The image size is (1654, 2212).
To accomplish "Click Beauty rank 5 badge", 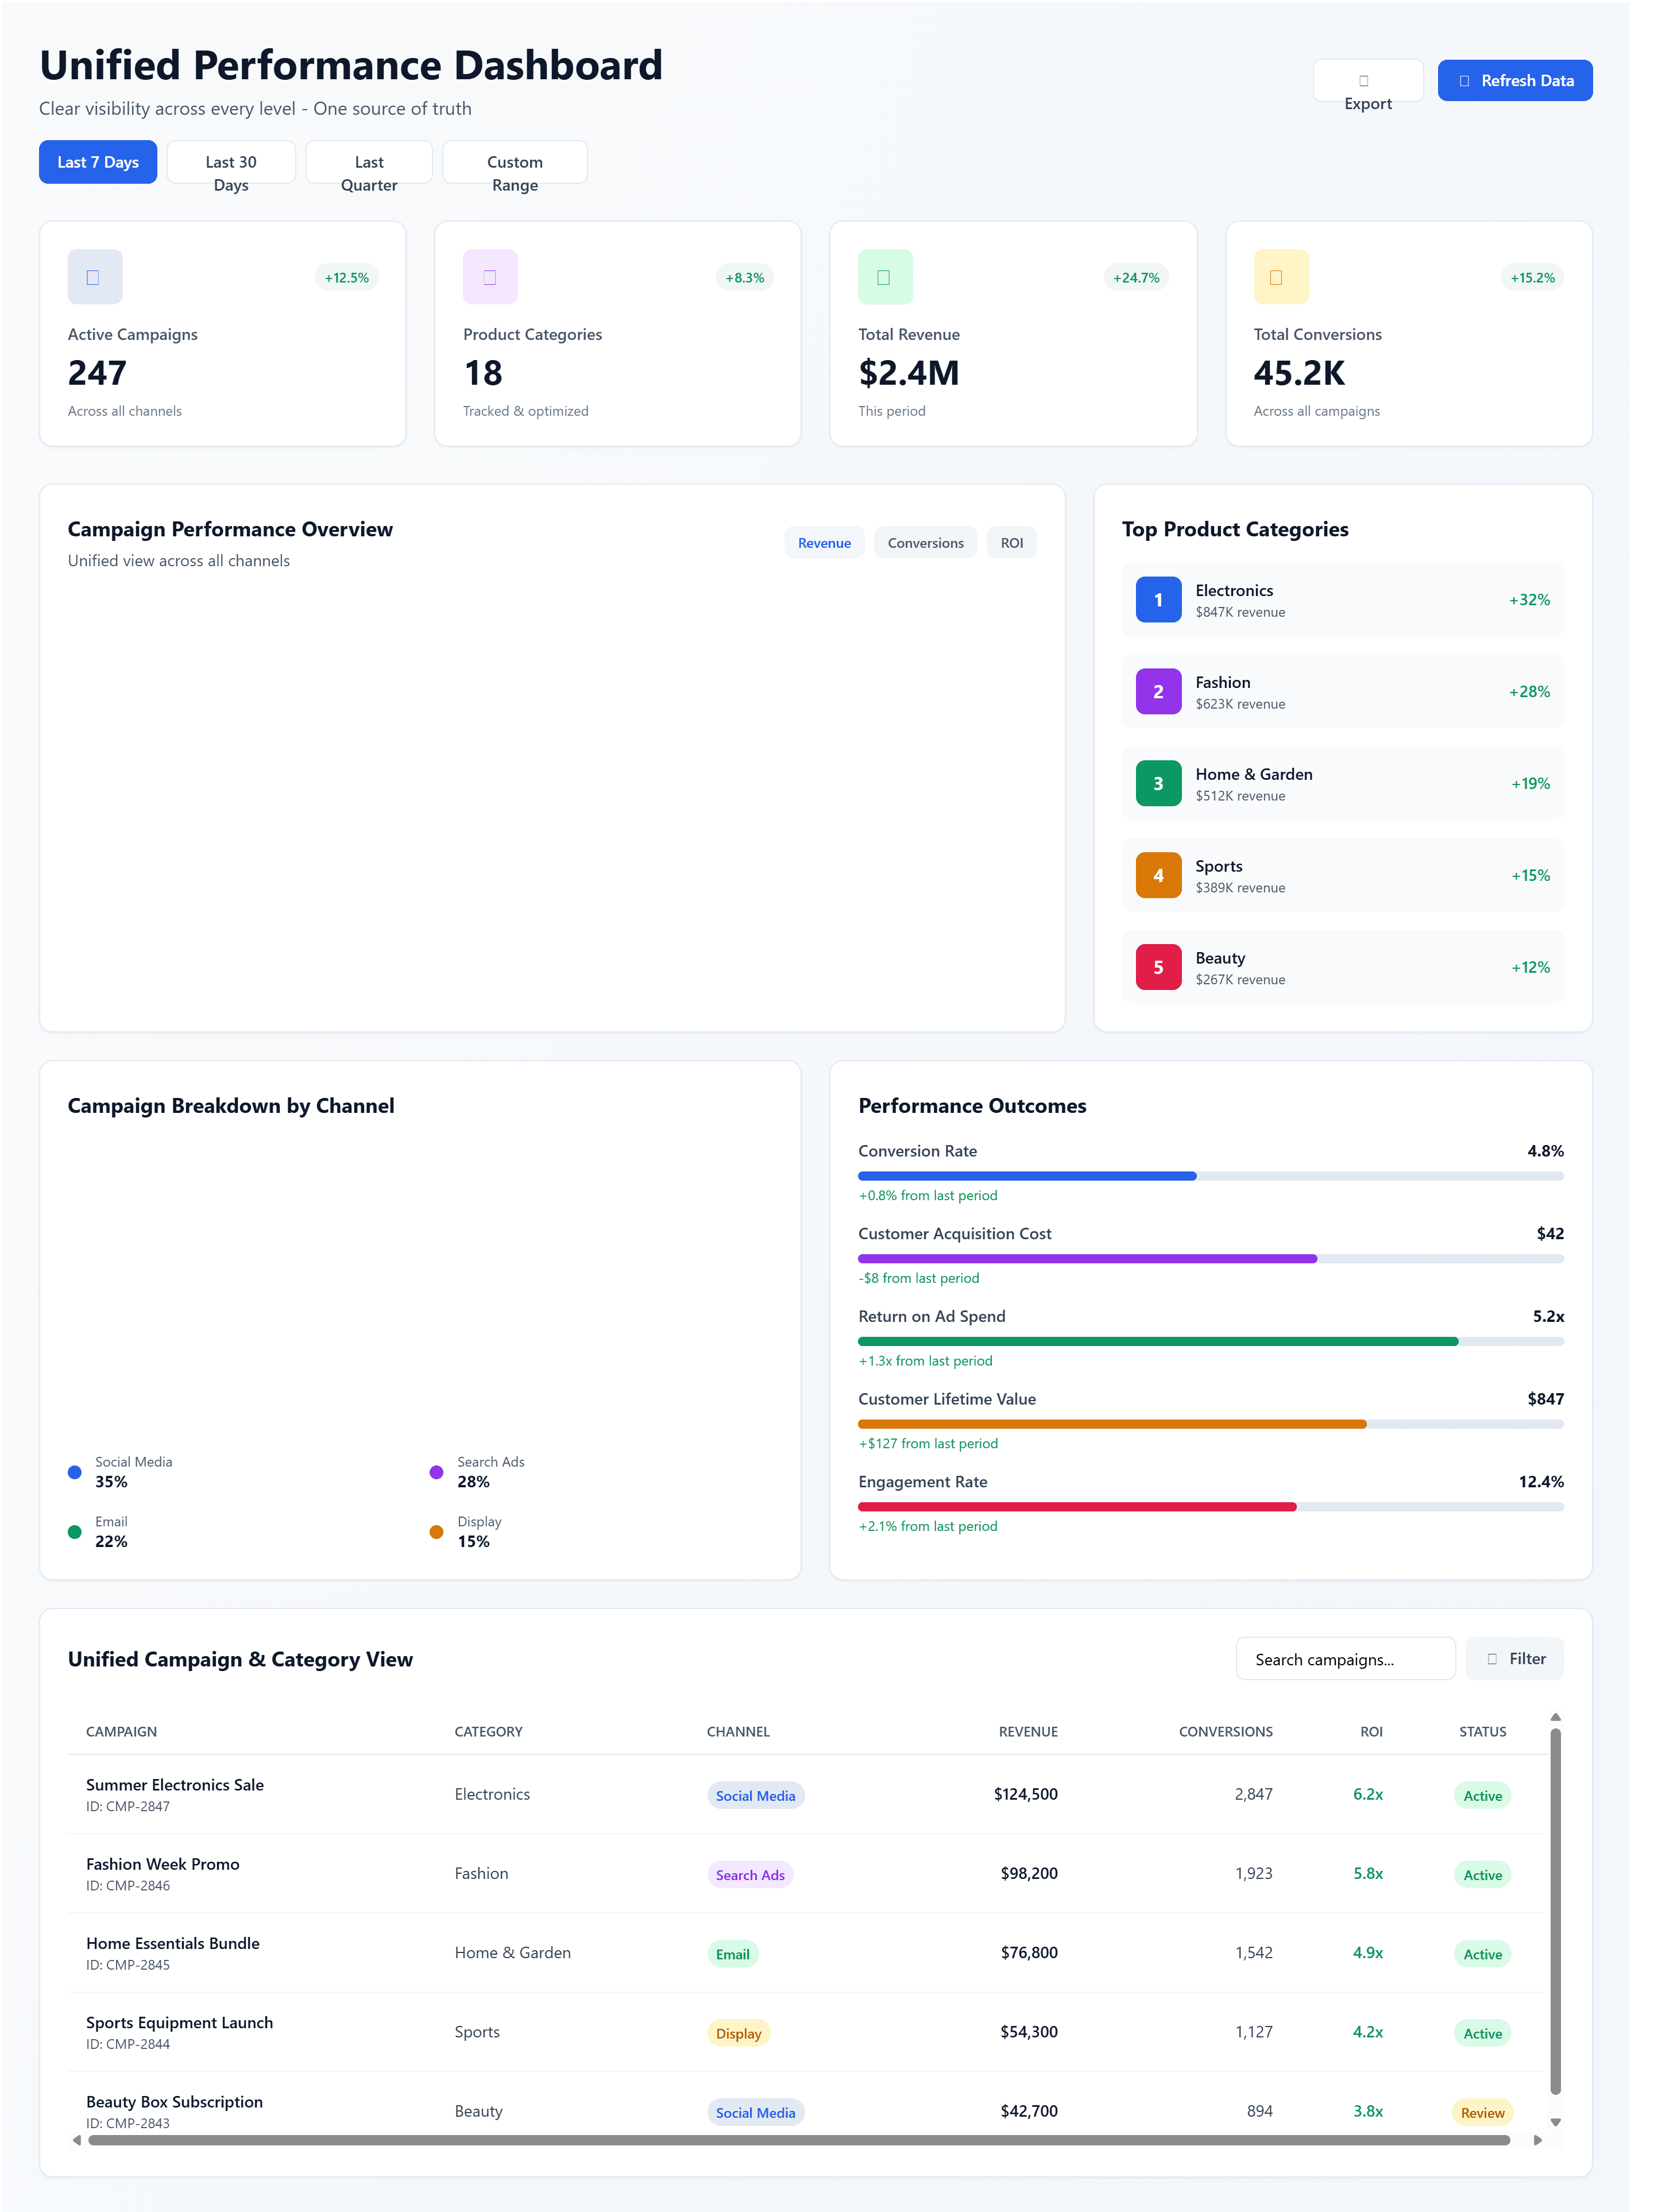I will [1158, 967].
